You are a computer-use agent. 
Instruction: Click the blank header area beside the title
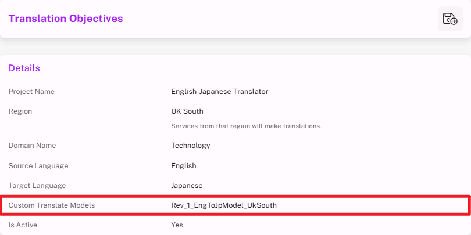click(279, 19)
